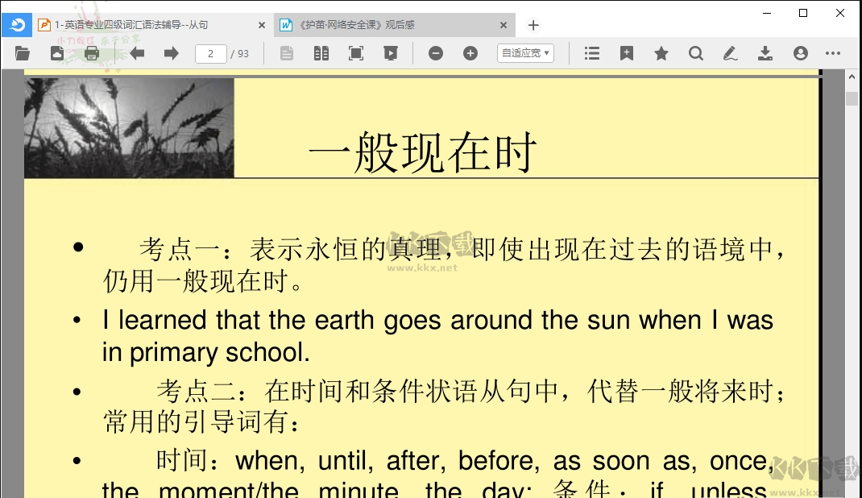
Task: Switch to two-page book view
Action: (x=321, y=52)
